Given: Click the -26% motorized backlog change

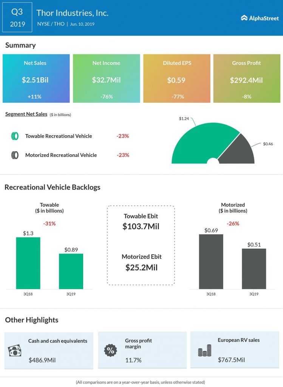Looking at the screenshot, I should point(233,224).
